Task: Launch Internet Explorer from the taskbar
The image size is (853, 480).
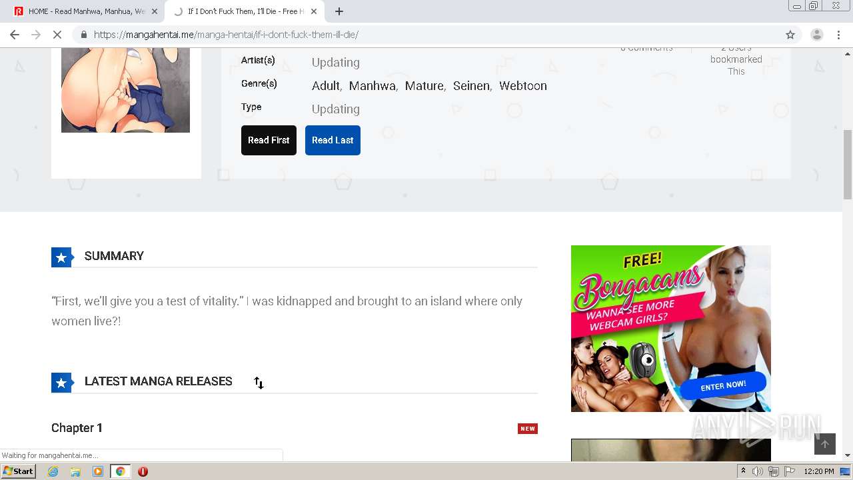Action: pyautogui.click(x=53, y=471)
